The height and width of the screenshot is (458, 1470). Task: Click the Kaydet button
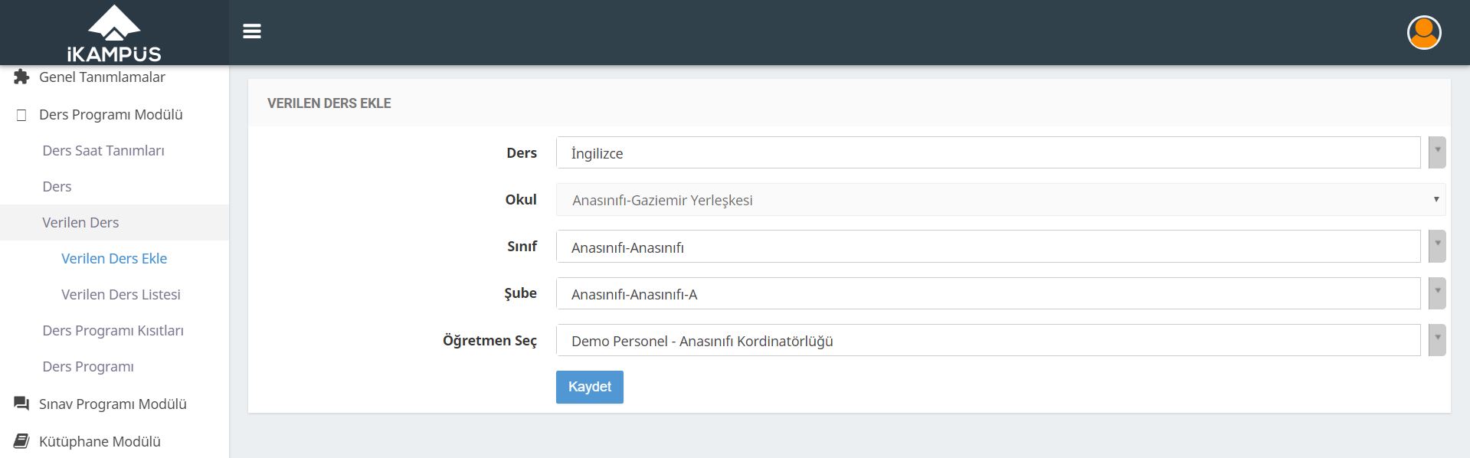[589, 387]
